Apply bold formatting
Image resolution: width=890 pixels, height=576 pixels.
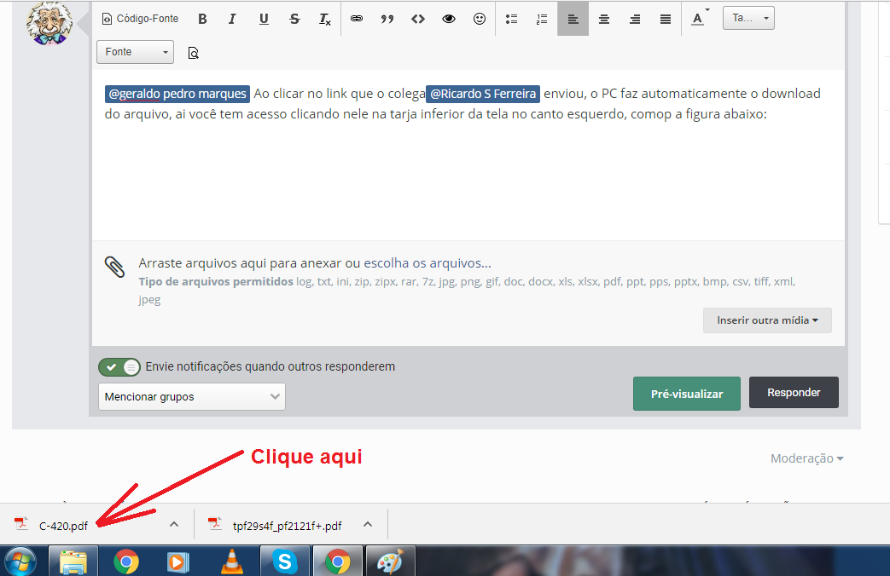click(202, 19)
